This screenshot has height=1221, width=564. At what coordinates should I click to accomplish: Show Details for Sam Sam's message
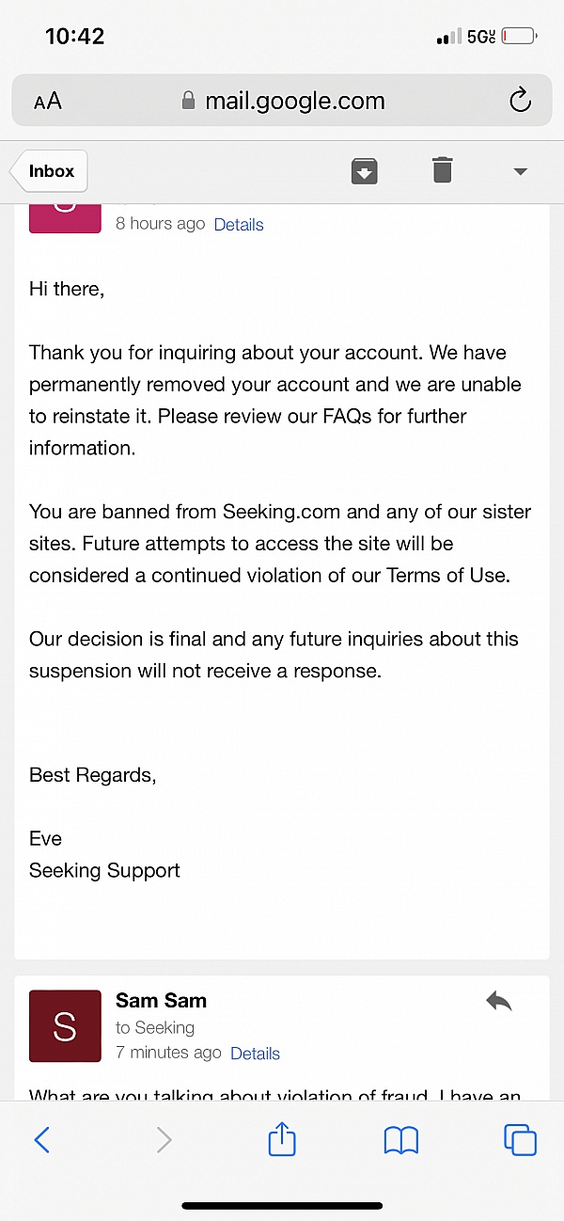pos(255,1054)
